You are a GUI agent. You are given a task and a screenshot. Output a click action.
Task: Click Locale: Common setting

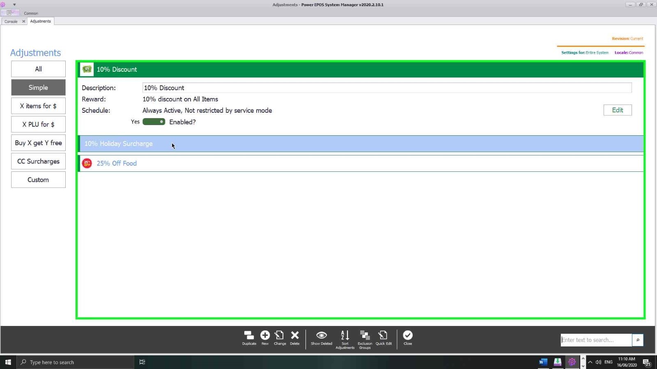629,52
